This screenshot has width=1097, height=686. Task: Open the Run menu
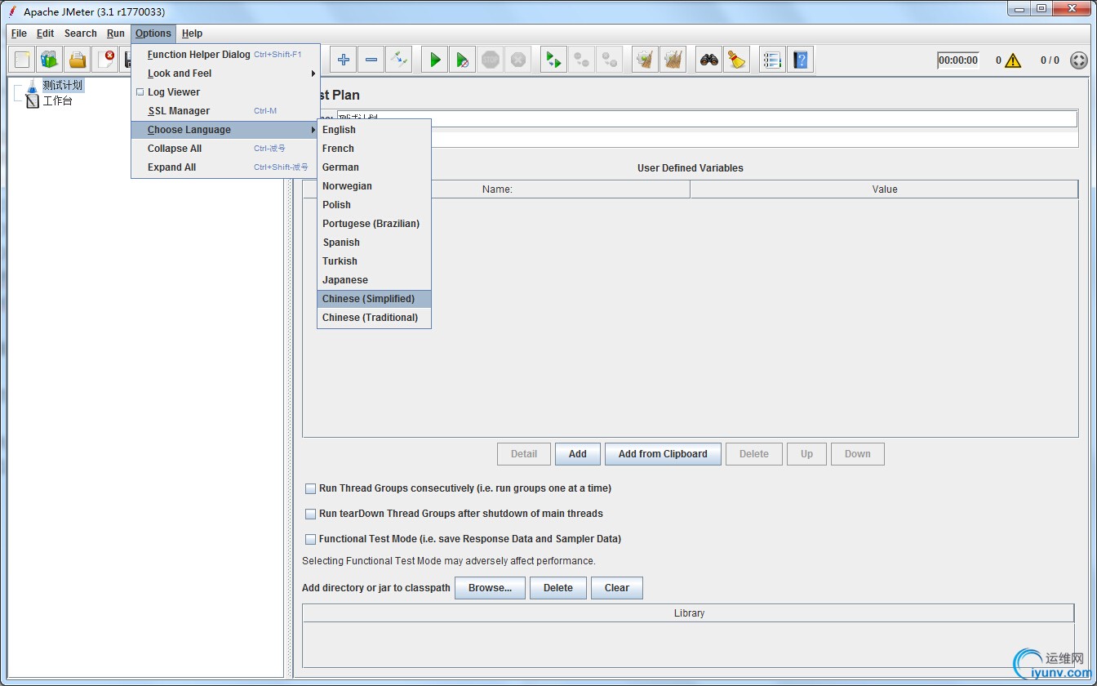pos(116,33)
